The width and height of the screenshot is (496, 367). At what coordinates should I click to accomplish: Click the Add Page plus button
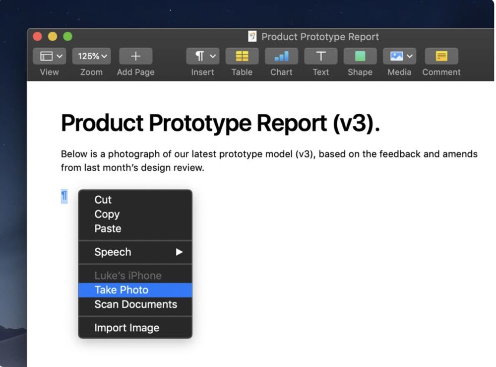[x=135, y=56]
